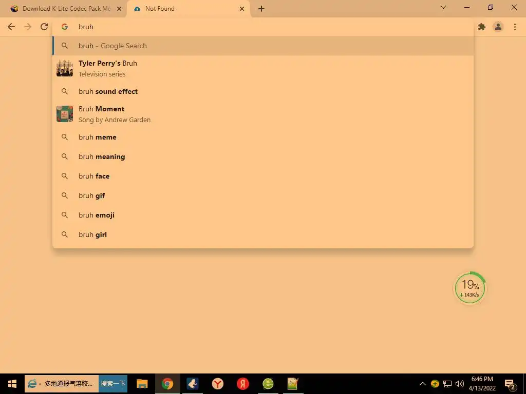
Task: Pick 'bruh face' suggestion
Action: point(263,176)
